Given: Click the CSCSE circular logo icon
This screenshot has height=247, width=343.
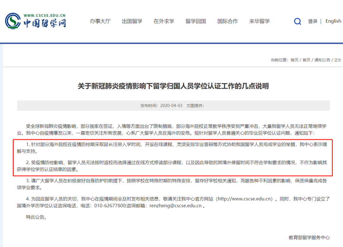Looking at the screenshot, I should tap(13, 21).
